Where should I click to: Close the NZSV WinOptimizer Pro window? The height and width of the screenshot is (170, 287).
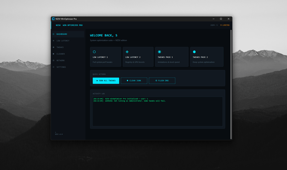[x=228, y=19]
